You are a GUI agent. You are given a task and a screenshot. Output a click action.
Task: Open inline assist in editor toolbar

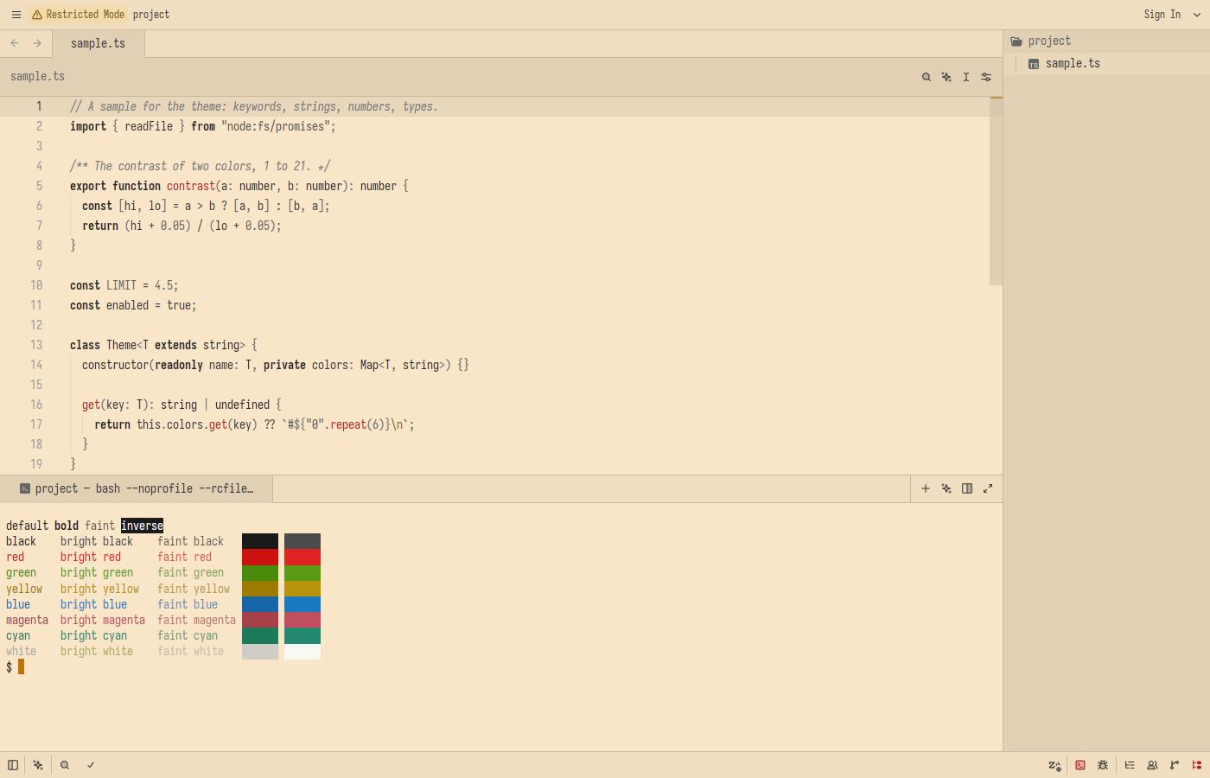tap(946, 77)
